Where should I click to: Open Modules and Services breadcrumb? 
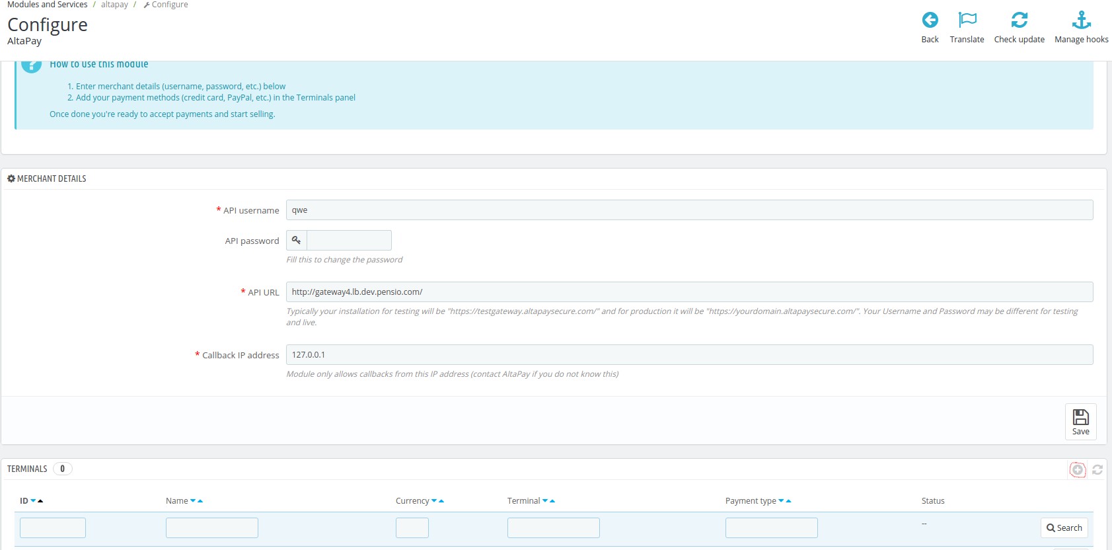(47, 5)
